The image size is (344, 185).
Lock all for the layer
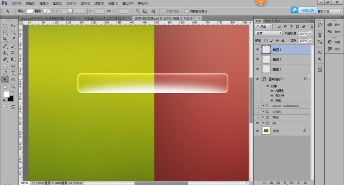(x=283, y=41)
